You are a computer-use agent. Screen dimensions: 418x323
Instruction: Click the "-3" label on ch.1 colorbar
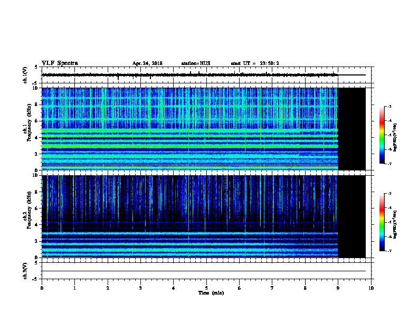coord(389,106)
